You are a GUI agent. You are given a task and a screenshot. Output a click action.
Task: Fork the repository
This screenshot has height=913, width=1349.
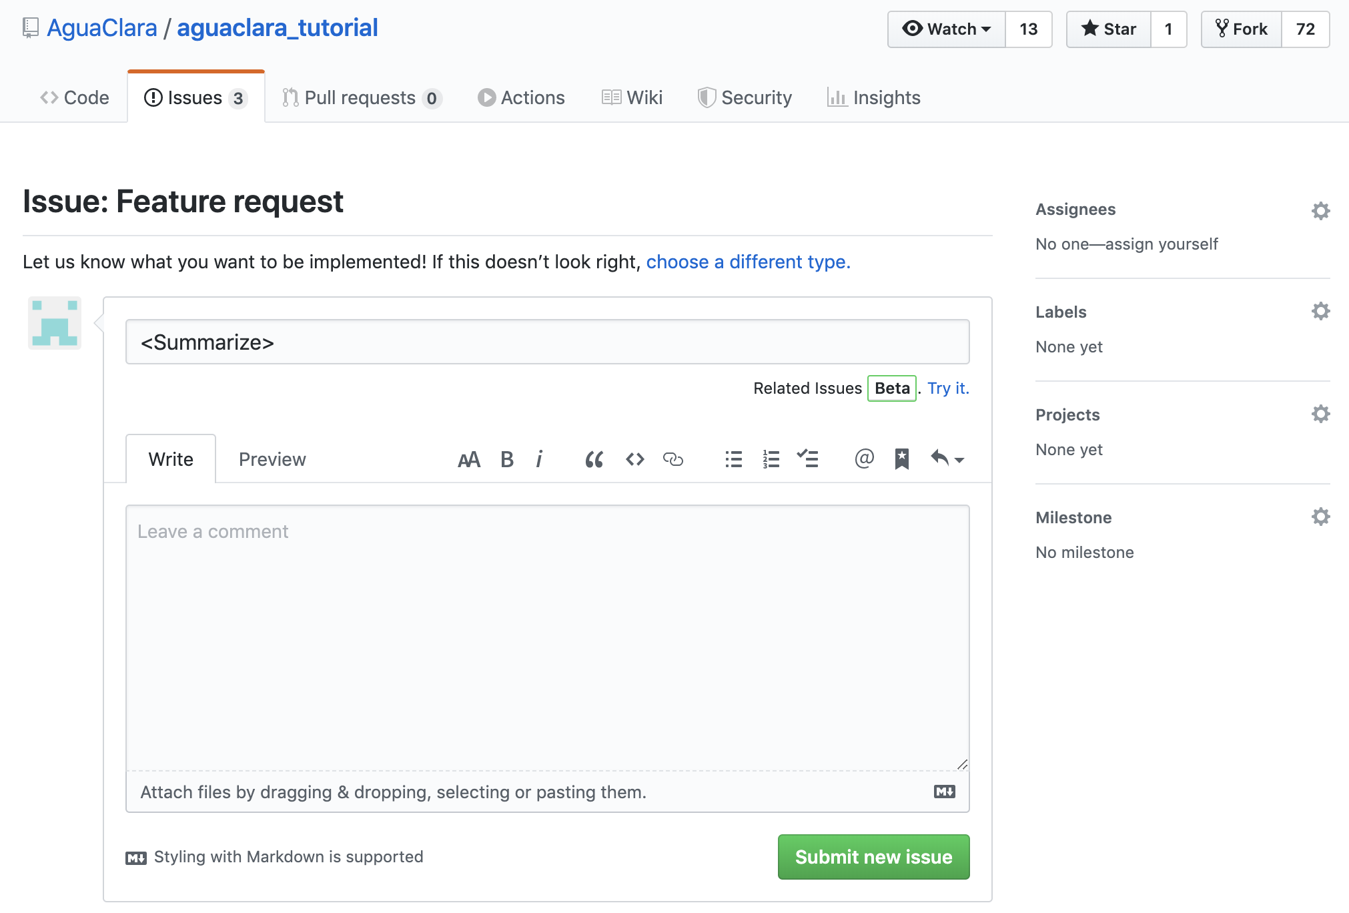pyautogui.click(x=1242, y=29)
